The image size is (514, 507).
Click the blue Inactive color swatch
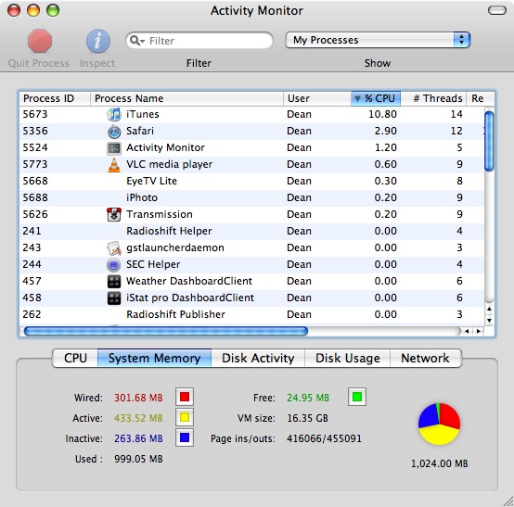[185, 437]
